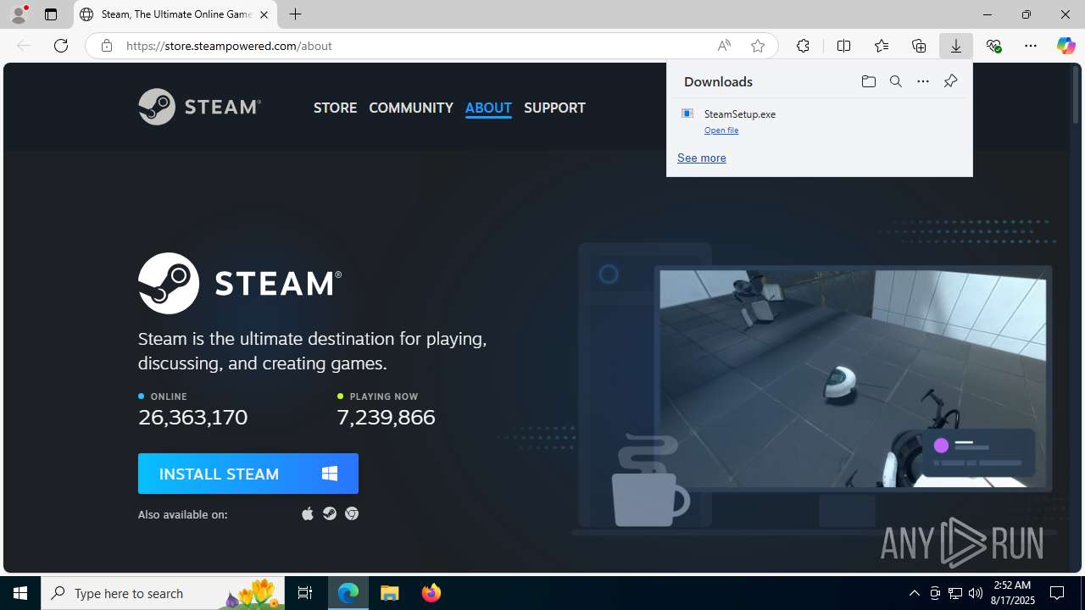Open the Read aloud icon in address bar
1085x610 pixels.
click(x=724, y=46)
